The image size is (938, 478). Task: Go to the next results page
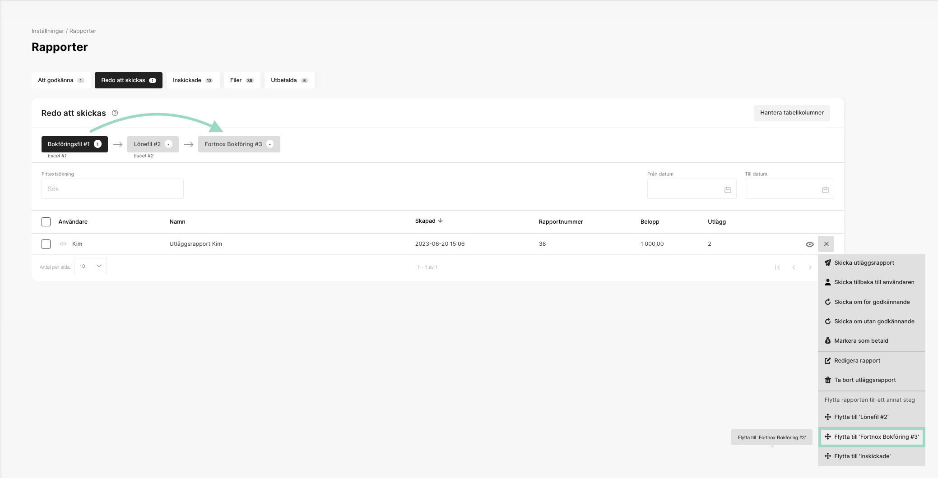810,267
